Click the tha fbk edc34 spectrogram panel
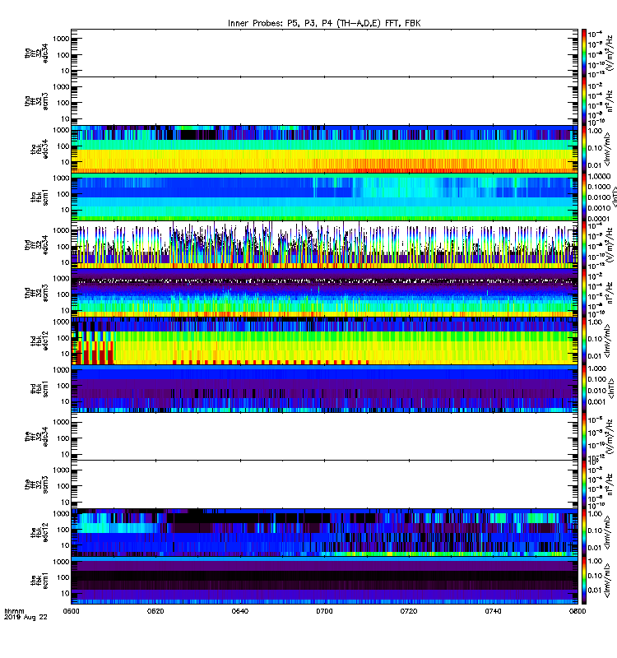 (324, 149)
